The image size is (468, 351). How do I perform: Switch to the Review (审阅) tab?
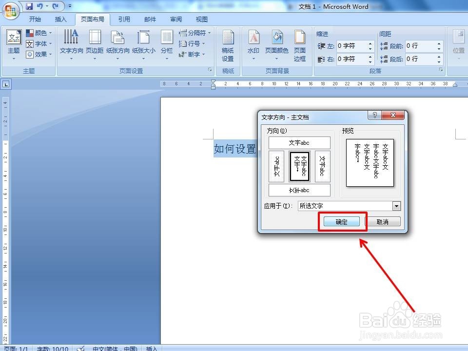pyautogui.click(x=176, y=19)
